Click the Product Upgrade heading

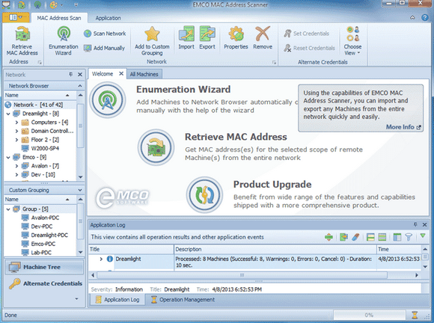(272, 185)
